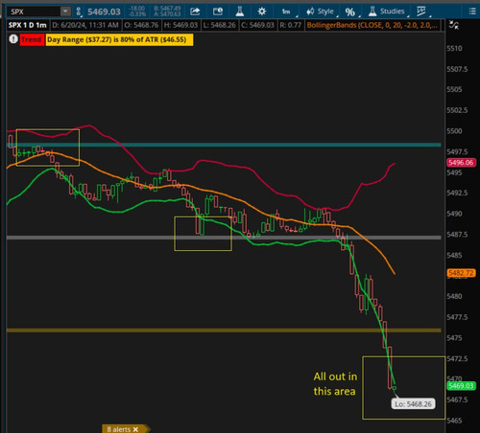Click the flask icon left of gear
The width and height of the screenshot is (480, 433).
click(240, 11)
